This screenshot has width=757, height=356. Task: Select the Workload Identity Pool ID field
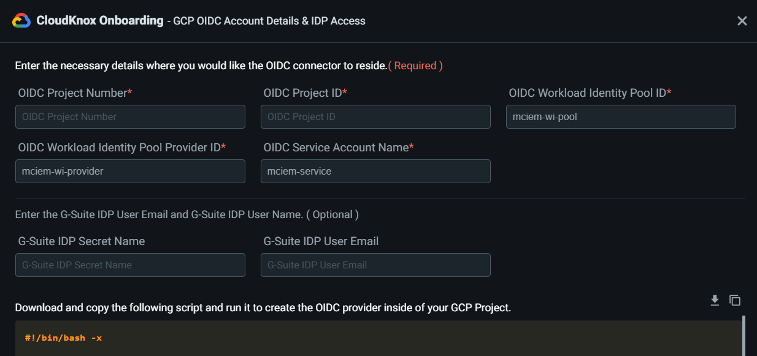[x=621, y=116]
